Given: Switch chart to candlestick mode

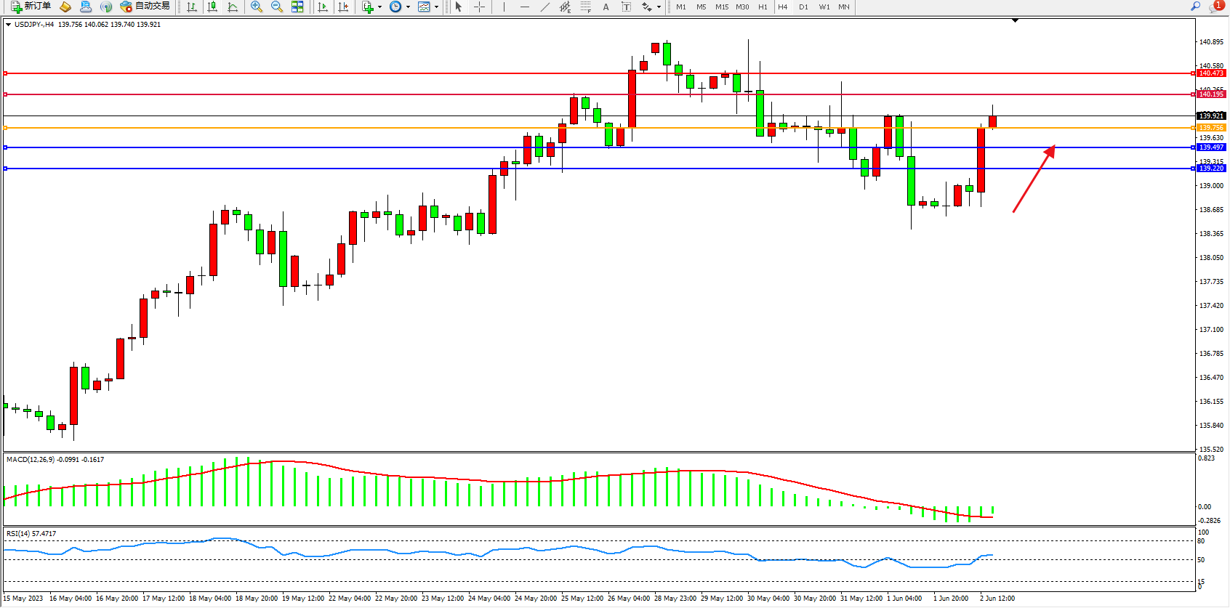Looking at the screenshot, I should 212,7.
